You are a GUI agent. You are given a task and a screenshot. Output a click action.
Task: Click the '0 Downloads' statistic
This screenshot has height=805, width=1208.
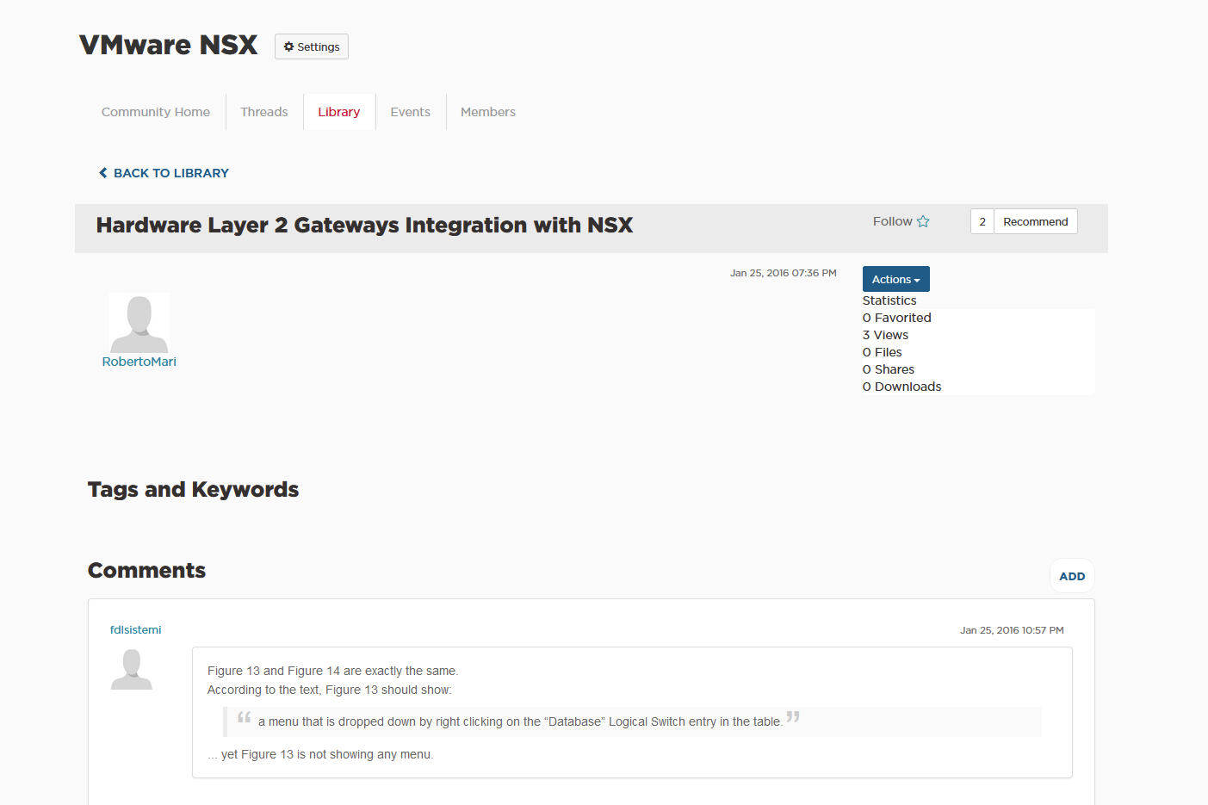click(902, 387)
